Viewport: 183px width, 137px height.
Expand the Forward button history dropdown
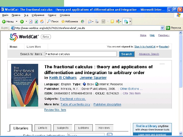26,21
